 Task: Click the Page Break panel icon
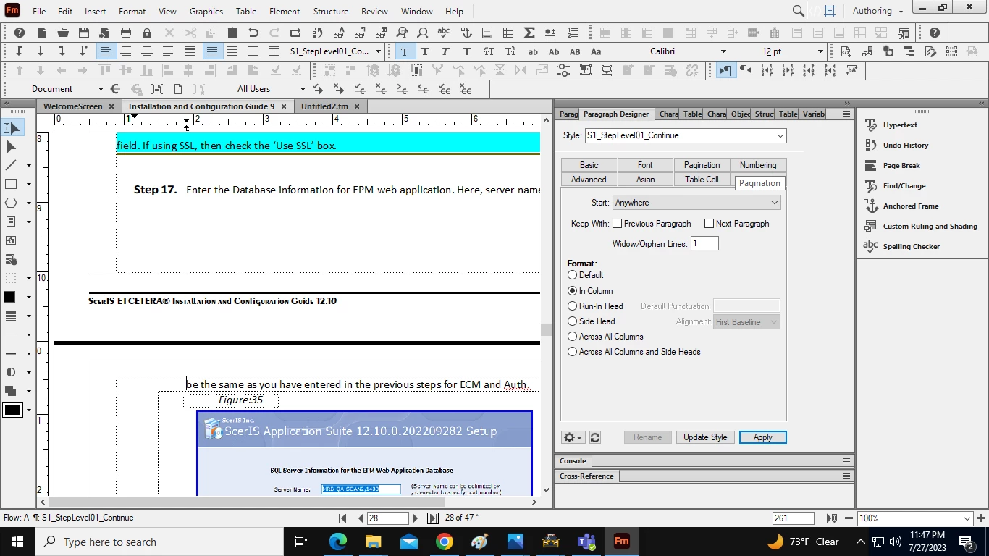pos(871,166)
